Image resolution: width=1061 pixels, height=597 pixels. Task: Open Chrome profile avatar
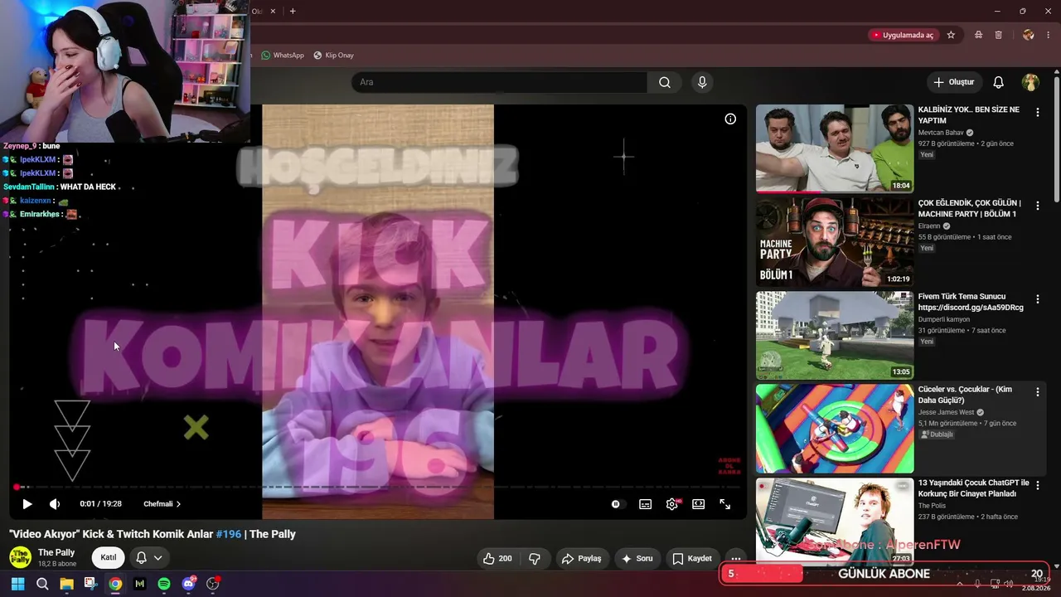pos(1029,35)
